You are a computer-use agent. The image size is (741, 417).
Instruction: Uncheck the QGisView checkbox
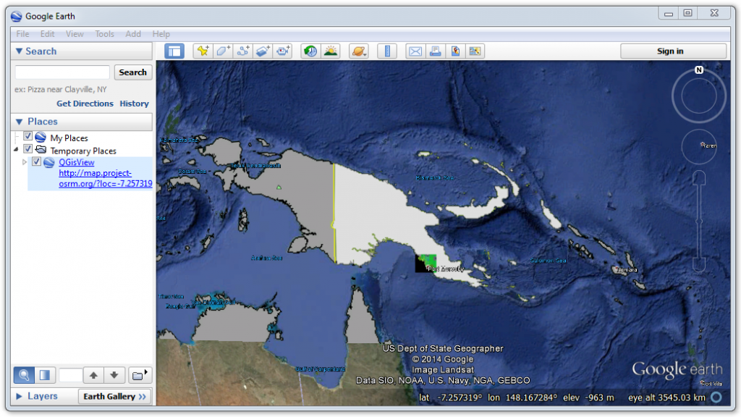point(36,161)
